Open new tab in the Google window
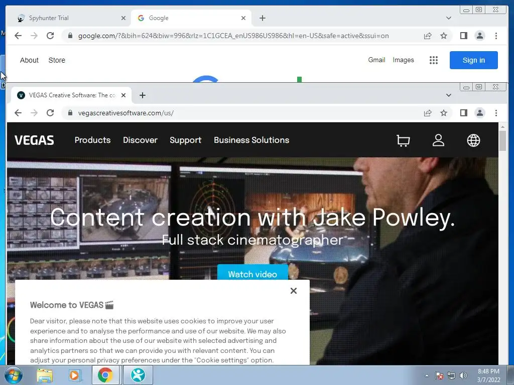Viewport: 514px width, 385px height. pyautogui.click(x=262, y=18)
